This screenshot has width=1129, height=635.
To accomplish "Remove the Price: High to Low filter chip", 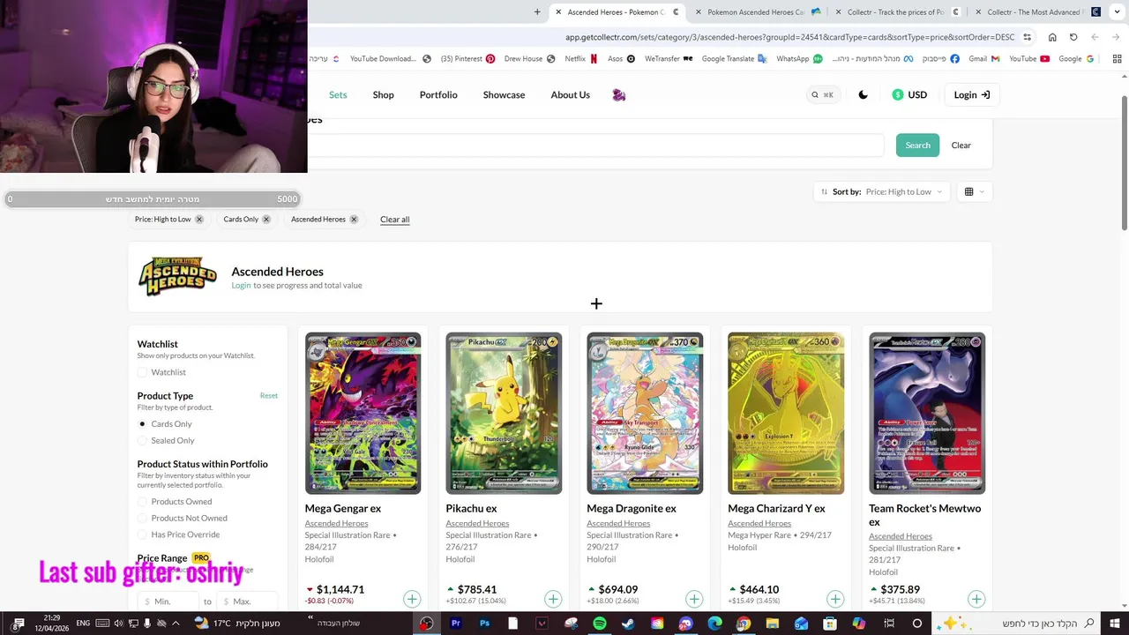I will pyautogui.click(x=199, y=219).
